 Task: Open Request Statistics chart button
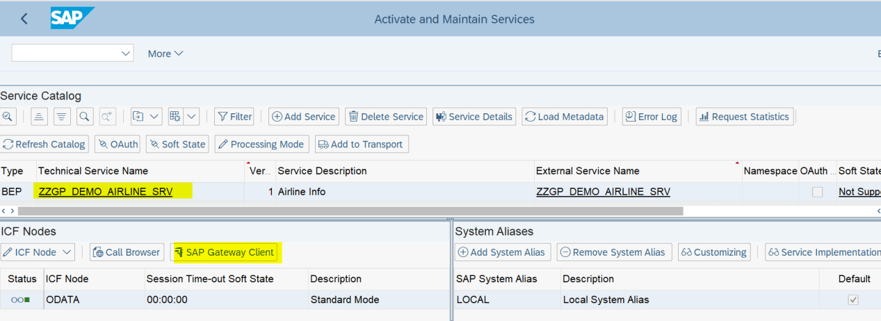(744, 117)
